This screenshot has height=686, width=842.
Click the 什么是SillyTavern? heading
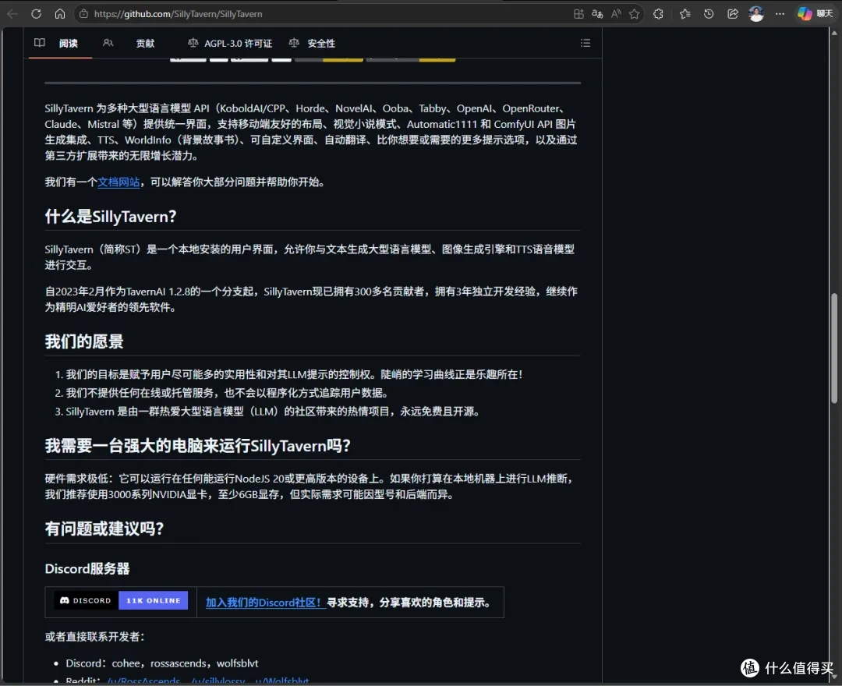(111, 217)
